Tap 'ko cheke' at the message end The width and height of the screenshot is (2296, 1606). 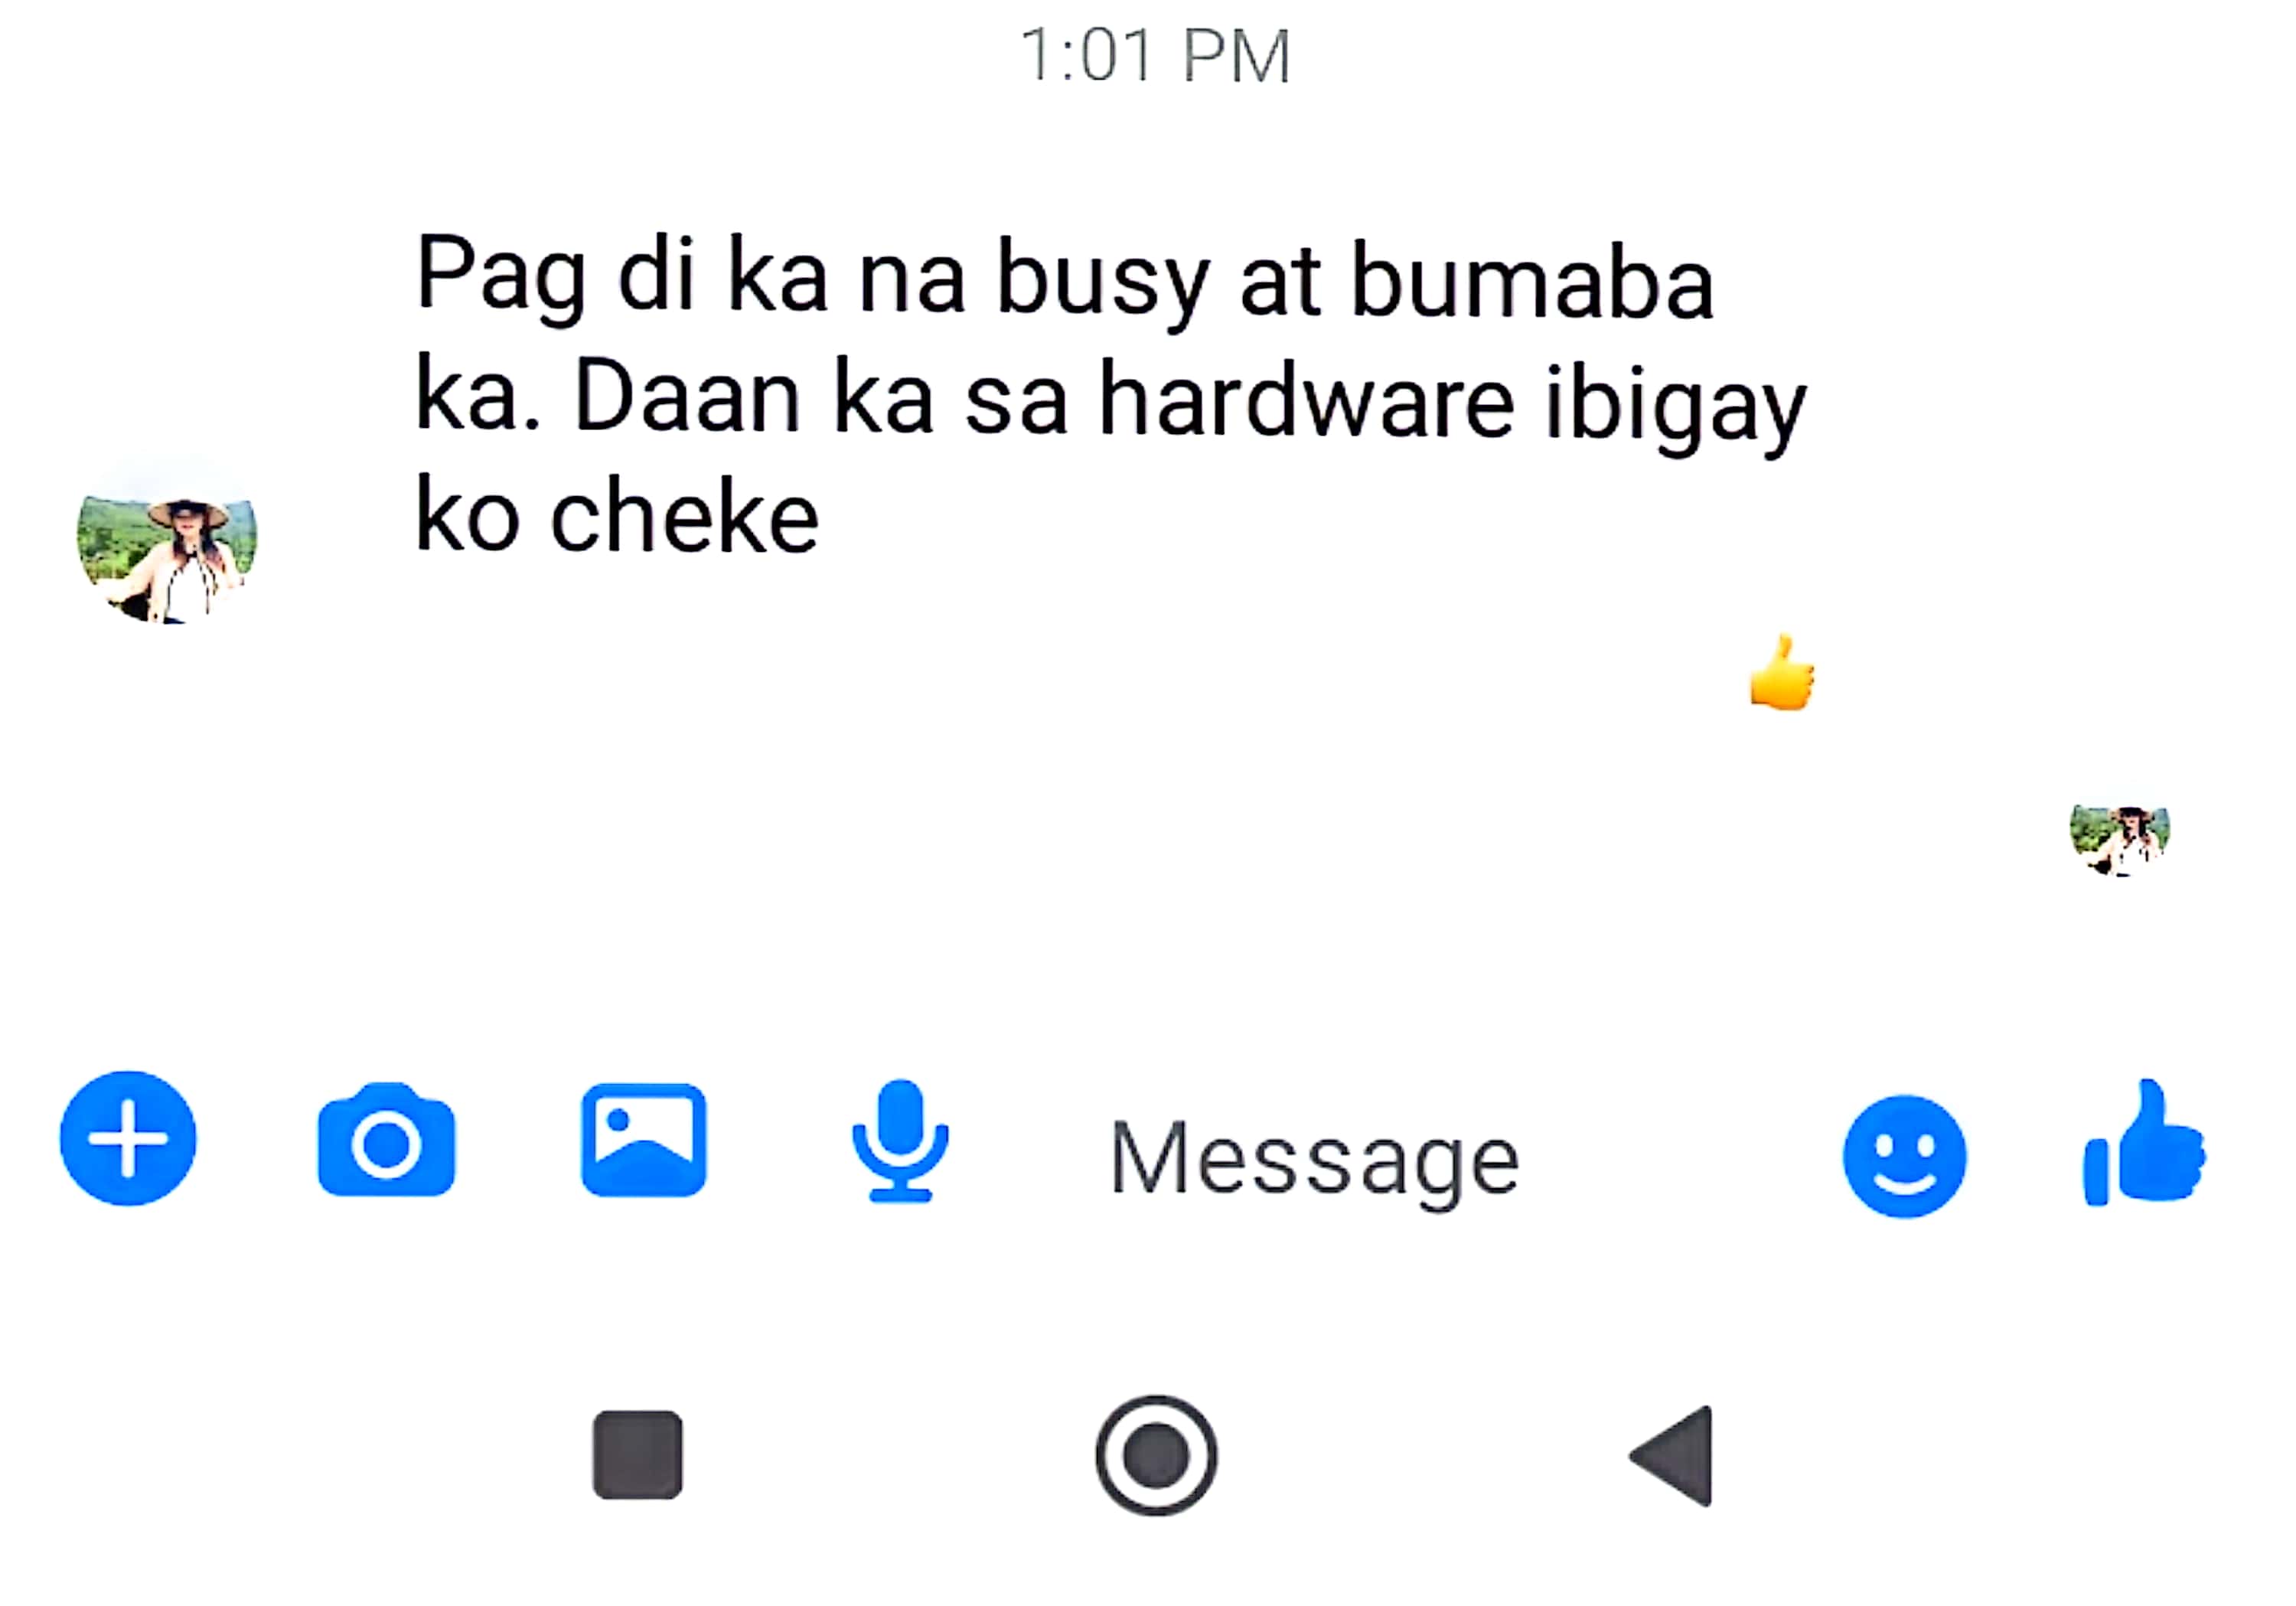[x=617, y=516]
